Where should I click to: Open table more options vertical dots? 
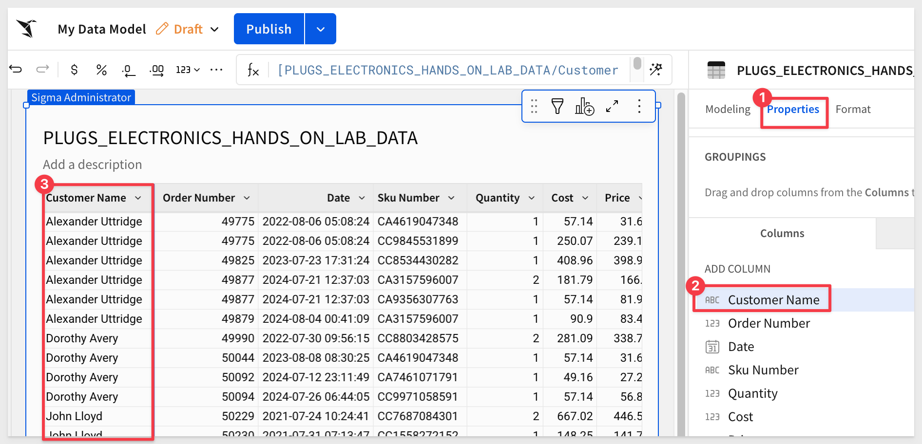tap(639, 106)
